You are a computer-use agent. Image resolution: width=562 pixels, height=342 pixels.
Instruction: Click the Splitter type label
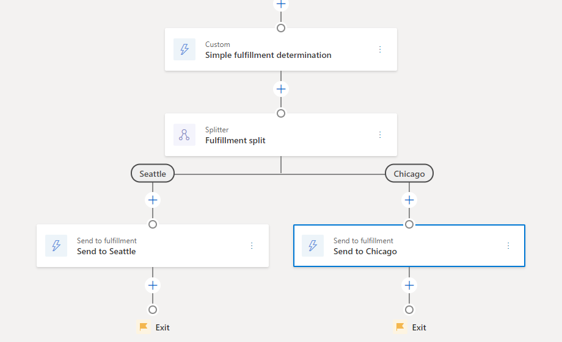pos(217,130)
